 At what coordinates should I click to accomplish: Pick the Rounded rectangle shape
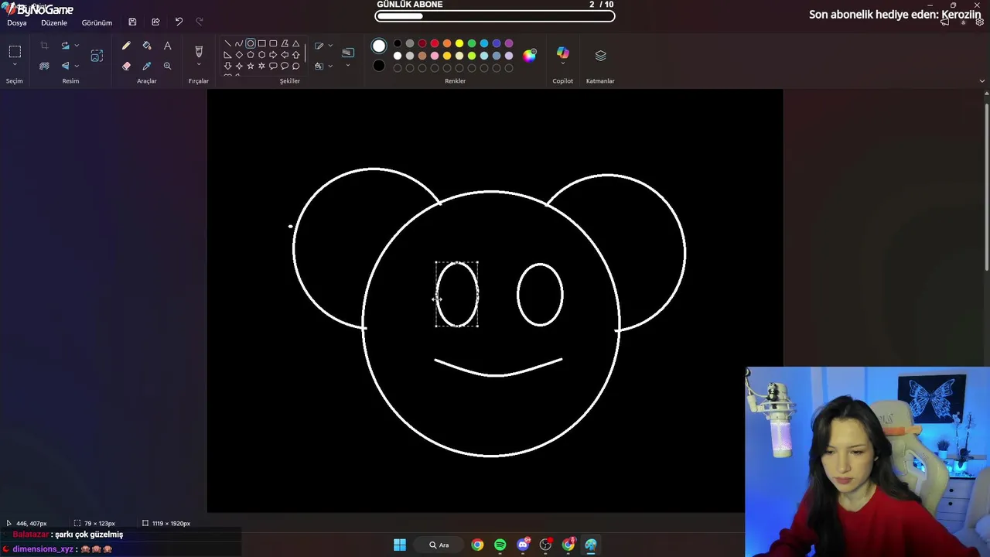(273, 43)
